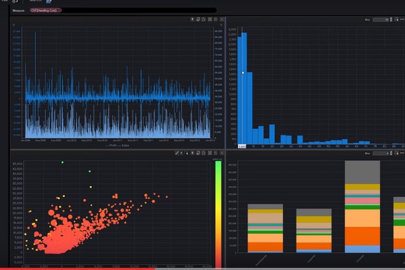Open brush tool dropdown arrow in scatter plot
The height and width of the screenshot is (270, 405).
coord(181,153)
